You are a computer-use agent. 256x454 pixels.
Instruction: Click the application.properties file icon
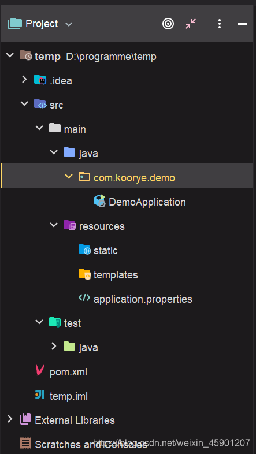coord(84,297)
